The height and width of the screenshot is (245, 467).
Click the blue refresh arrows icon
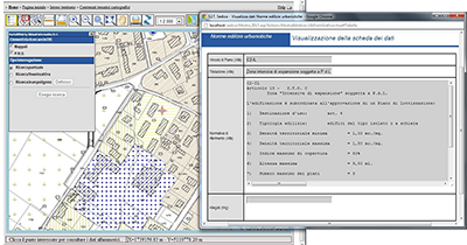[147, 20]
